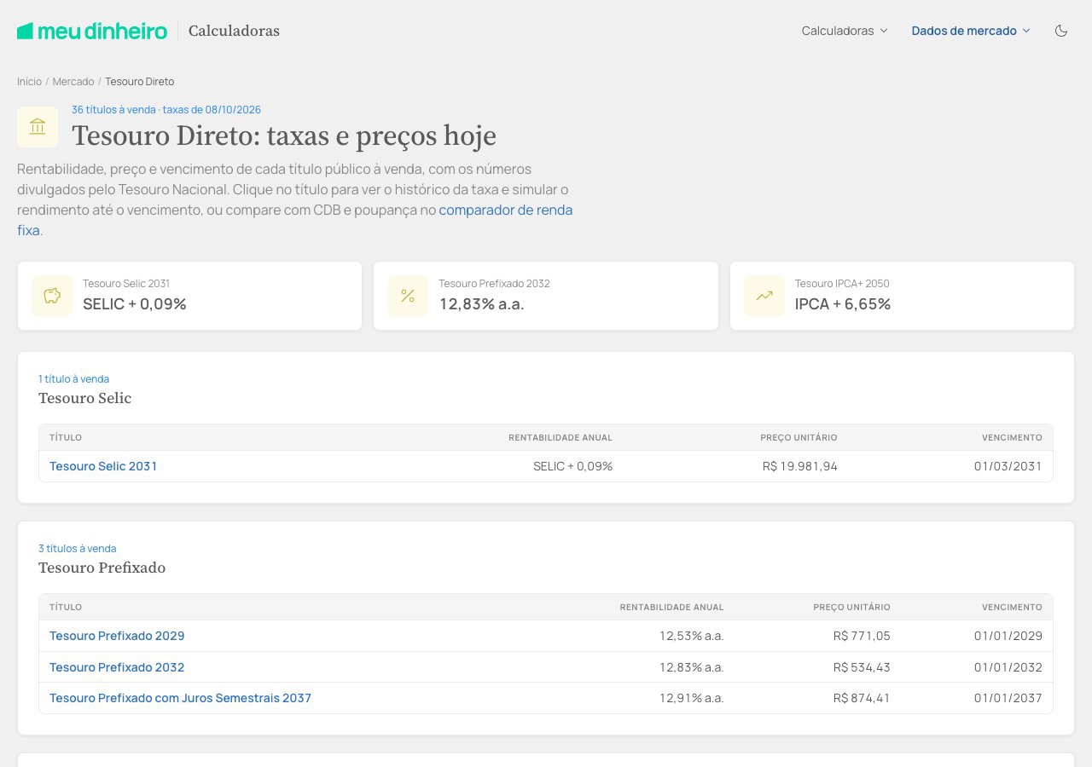Click the 12,91% a.a. rate cell
Screen dimensions: 1092x767
692,698
